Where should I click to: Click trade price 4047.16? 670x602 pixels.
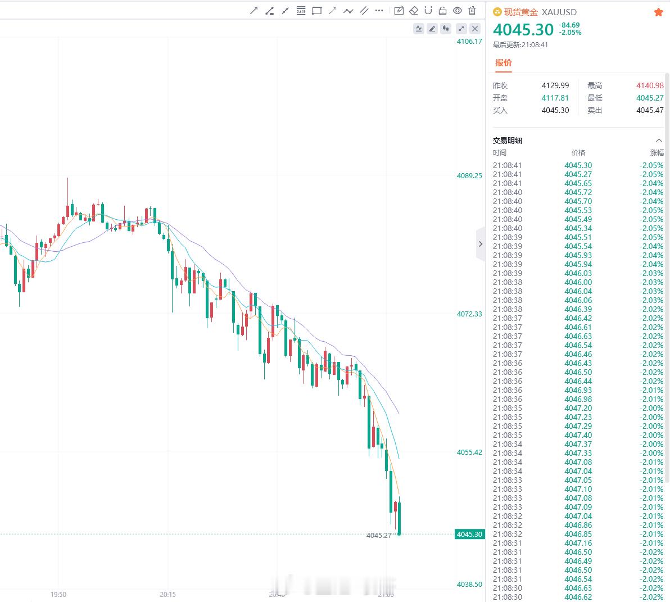pos(578,543)
